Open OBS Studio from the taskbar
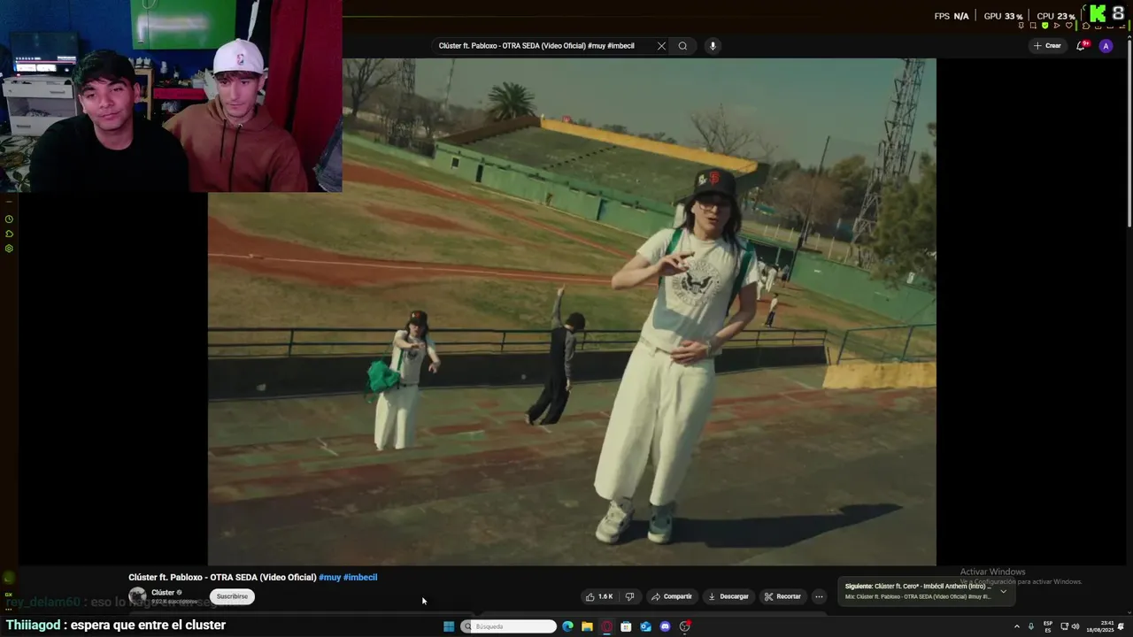The width and height of the screenshot is (1133, 637). coord(685,626)
